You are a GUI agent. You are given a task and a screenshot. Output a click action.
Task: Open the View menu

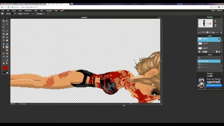pos(41,11)
